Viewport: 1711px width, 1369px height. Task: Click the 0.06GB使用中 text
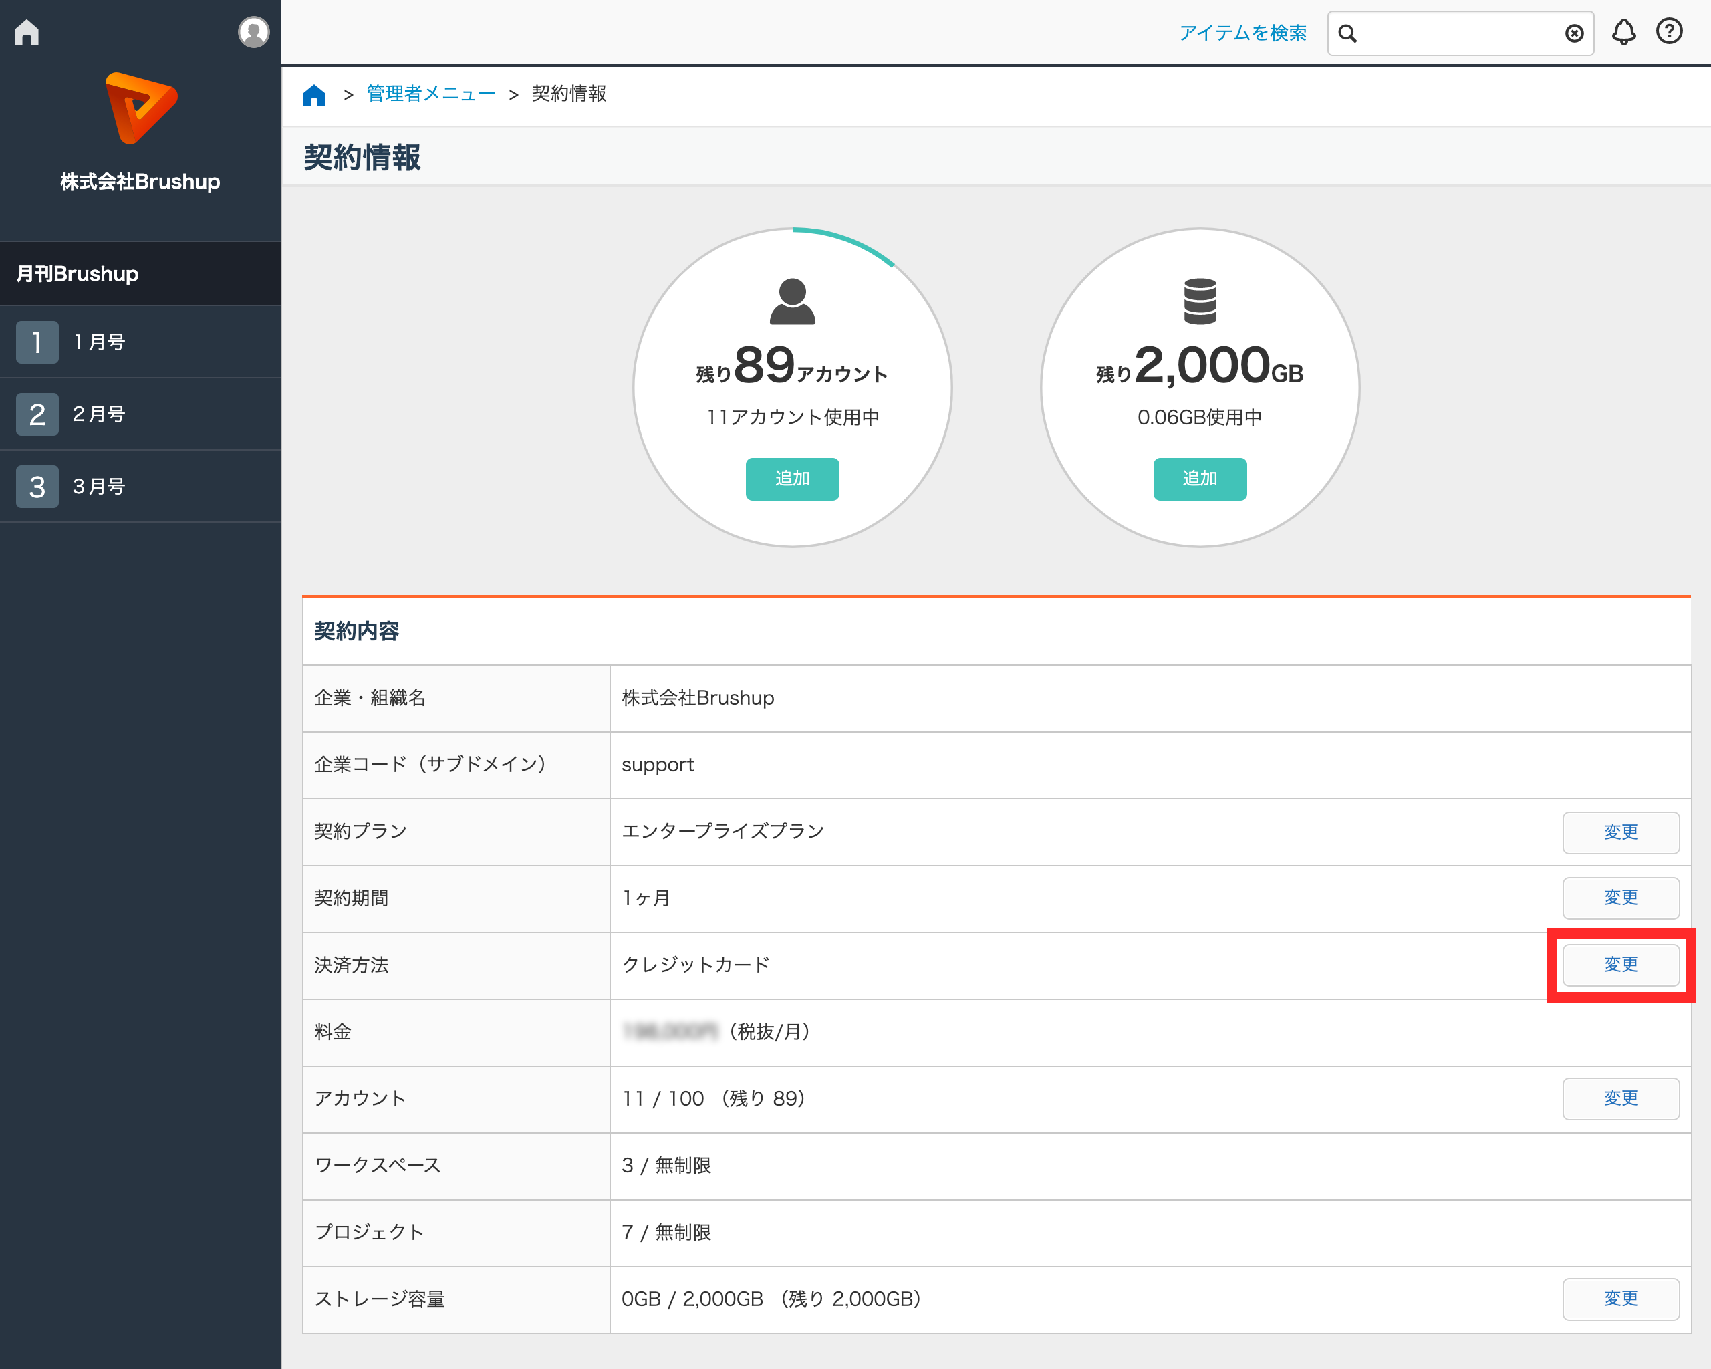pyautogui.click(x=1200, y=417)
